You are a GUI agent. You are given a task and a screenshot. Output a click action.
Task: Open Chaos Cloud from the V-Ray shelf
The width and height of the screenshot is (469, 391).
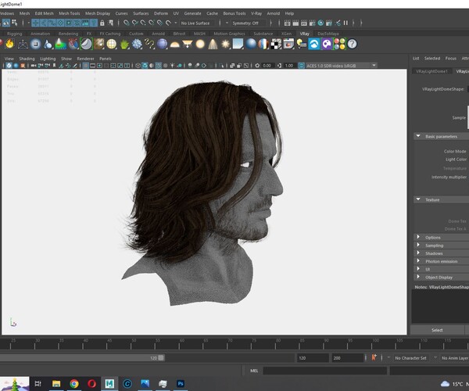314,45
